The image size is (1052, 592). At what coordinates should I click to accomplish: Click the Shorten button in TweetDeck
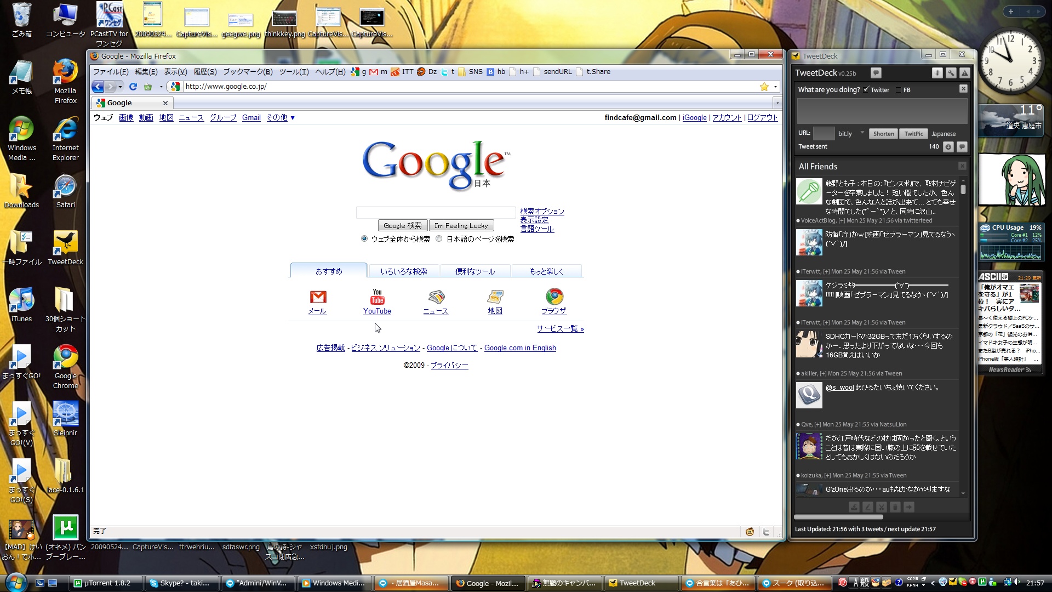pyautogui.click(x=883, y=134)
